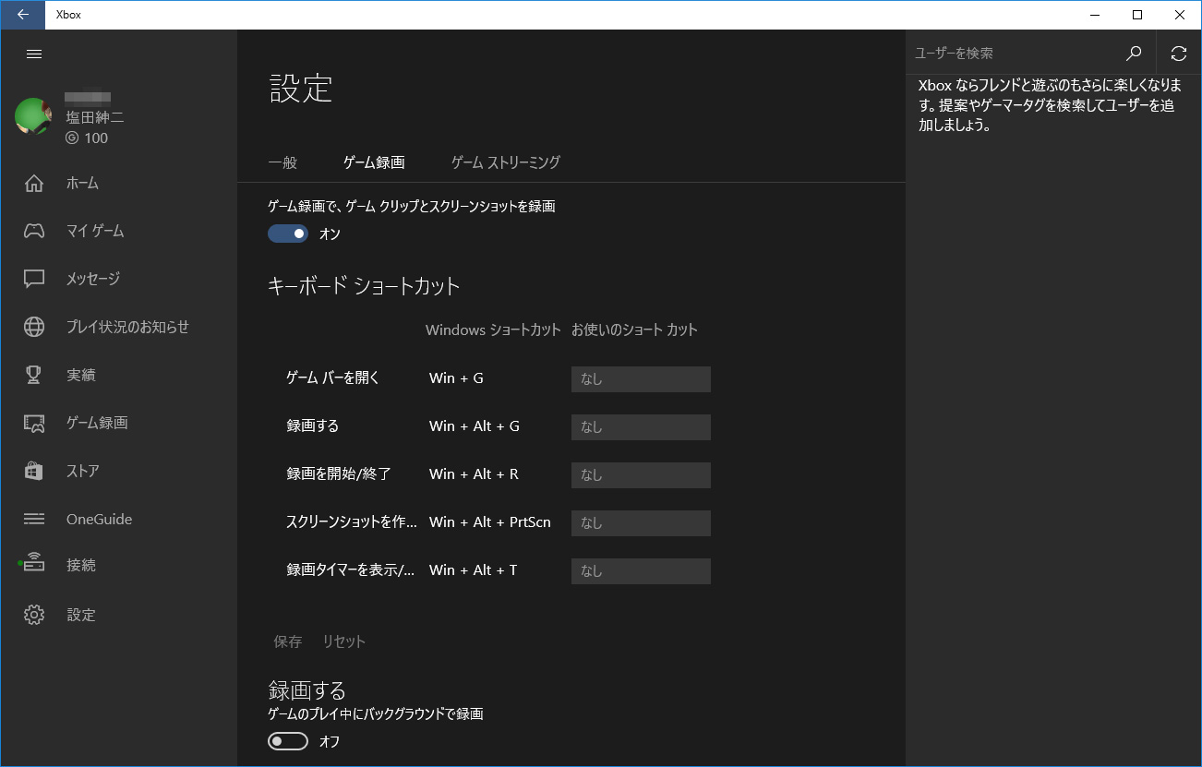Screen dimensions: 1202x767
Task: Click the プレイ状況のお知らせ globe icon
Action: [x=34, y=327]
